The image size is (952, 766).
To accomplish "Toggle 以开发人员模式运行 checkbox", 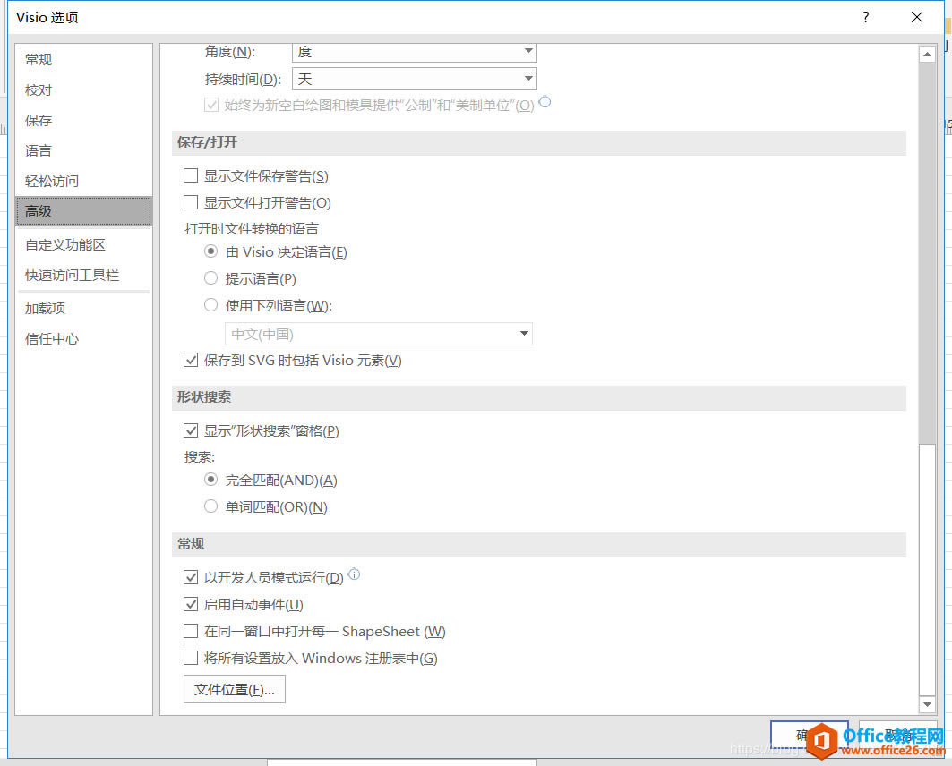I will [191, 577].
